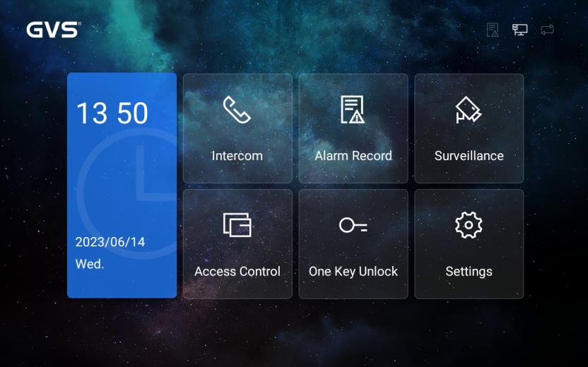Click the date 2023/06/14

coord(110,242)
